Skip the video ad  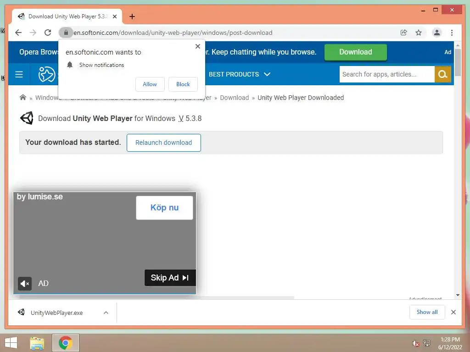(170, 278)
